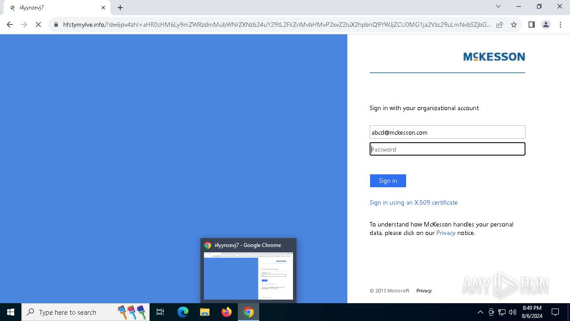Open the volume control tray icon

click(x=513, y=312)
